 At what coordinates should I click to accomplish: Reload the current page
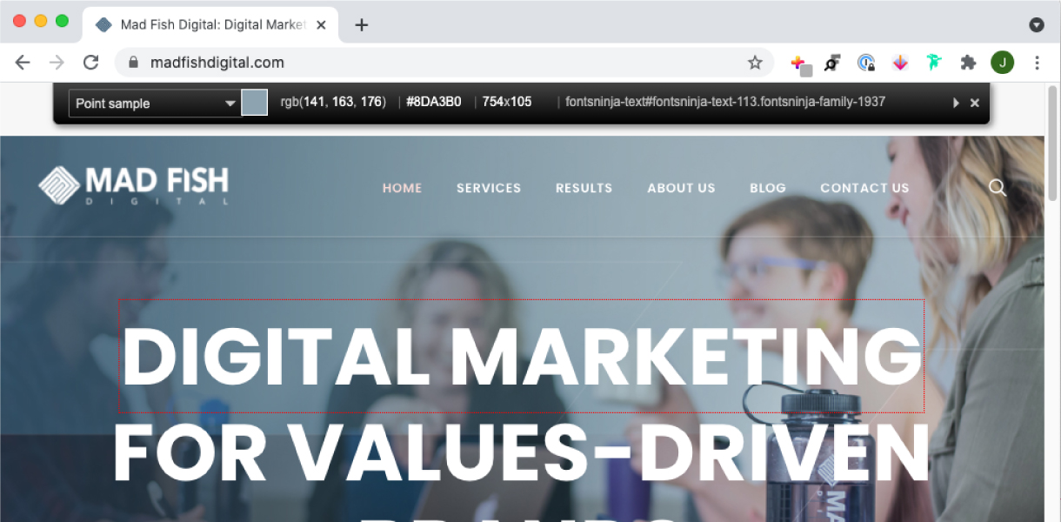tap(90, 63)
